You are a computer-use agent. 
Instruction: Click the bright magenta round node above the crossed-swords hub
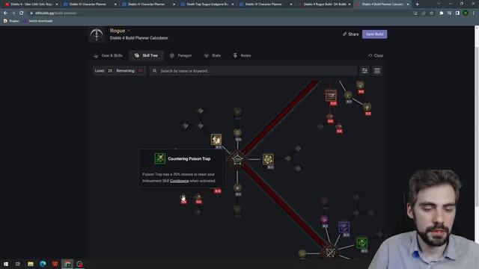(324, 219)
